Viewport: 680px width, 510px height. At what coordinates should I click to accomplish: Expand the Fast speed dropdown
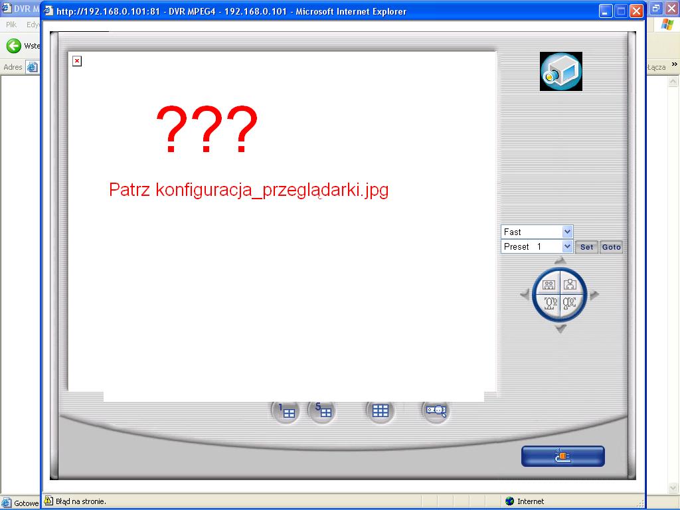coord(567,232)
